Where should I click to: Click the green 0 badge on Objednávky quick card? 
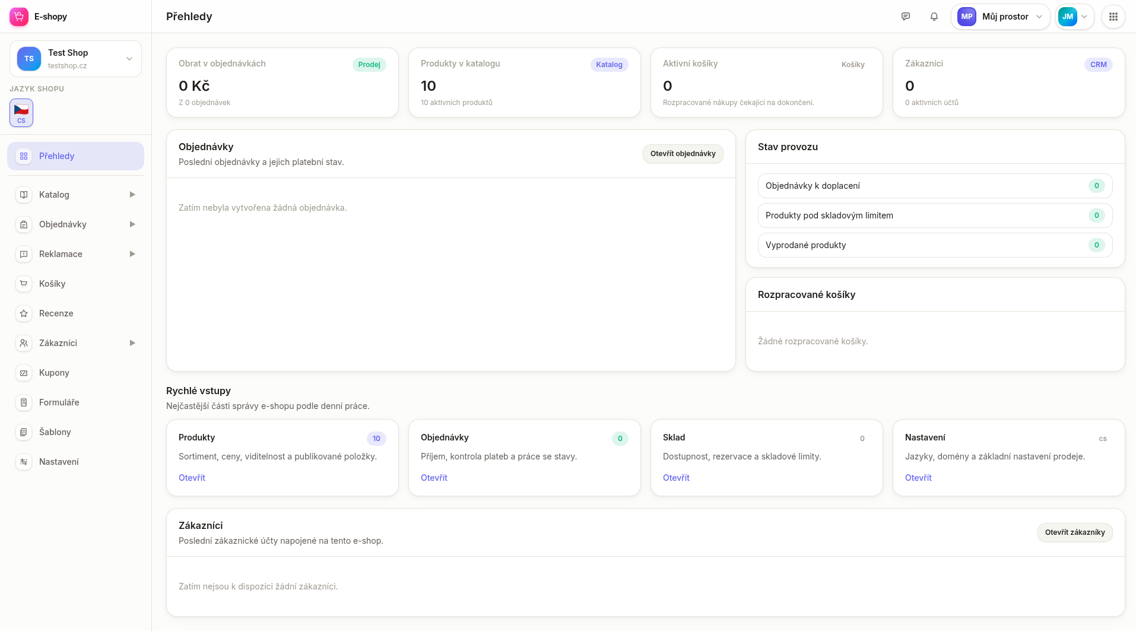pos(620,439)
